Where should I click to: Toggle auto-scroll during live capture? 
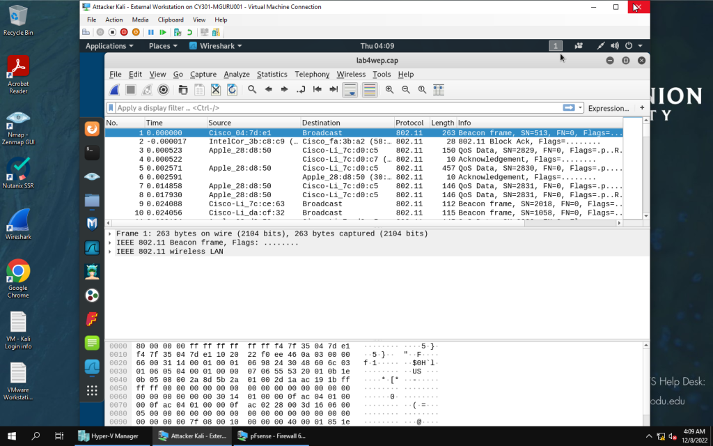350,90
